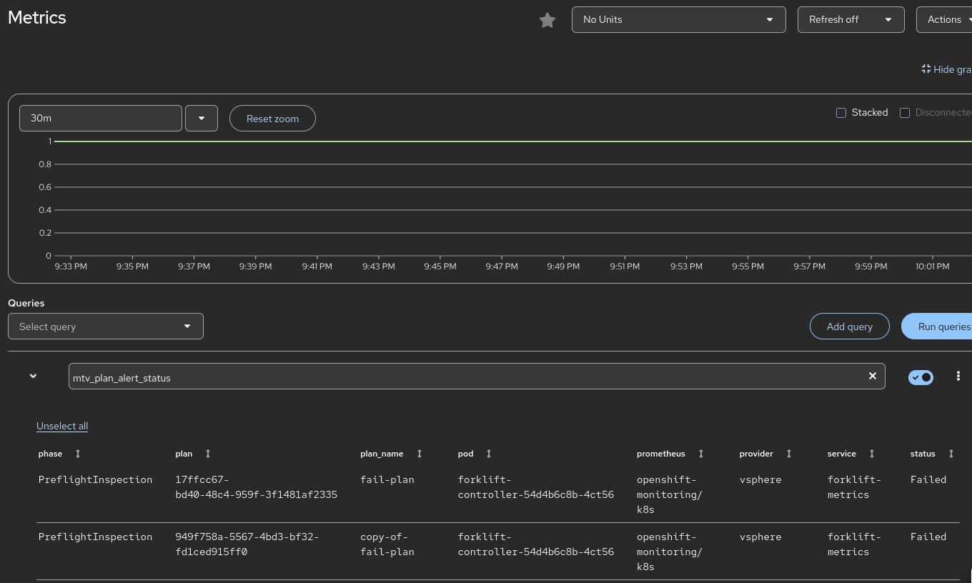Open the Refresh off dropdown
Image resolution: width=972 pixels, height=583 pixels.
(x=850, y=19)
